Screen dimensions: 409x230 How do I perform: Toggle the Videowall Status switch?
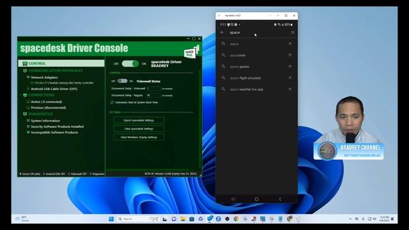click(122, 81)
